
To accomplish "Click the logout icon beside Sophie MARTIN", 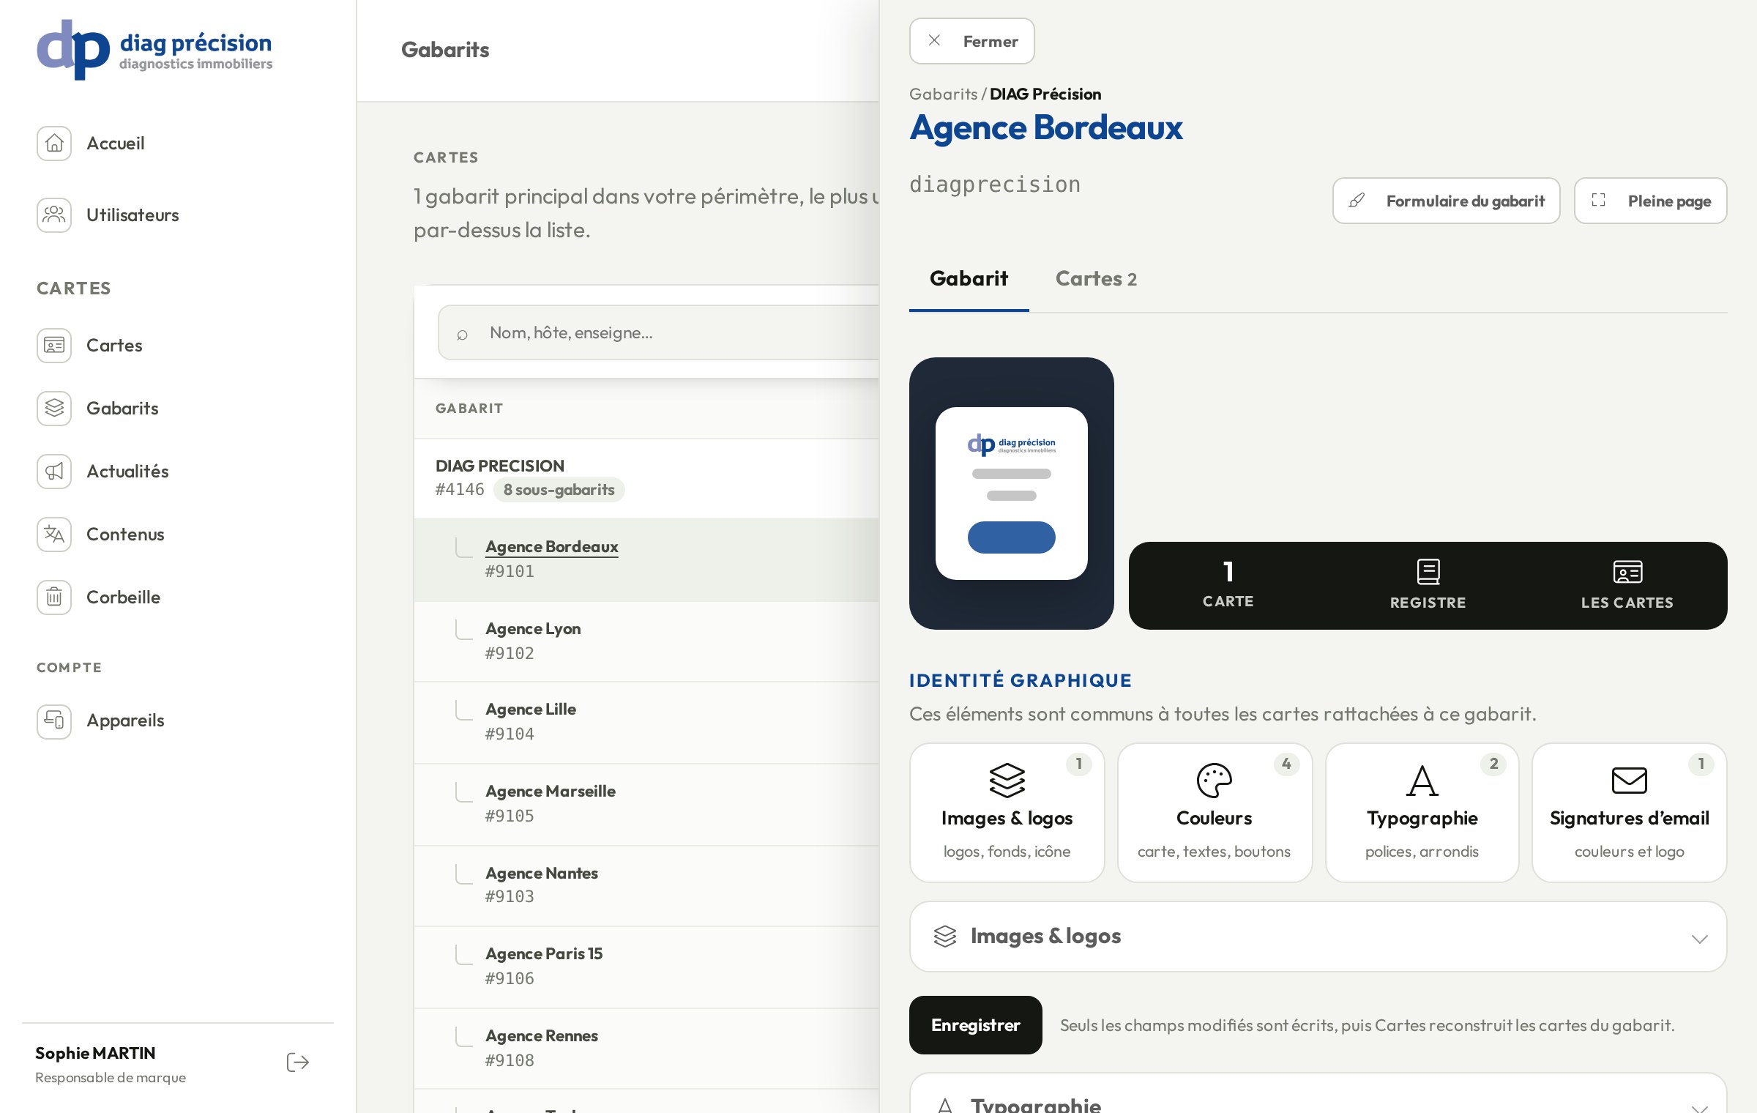I will (298, 1062).
